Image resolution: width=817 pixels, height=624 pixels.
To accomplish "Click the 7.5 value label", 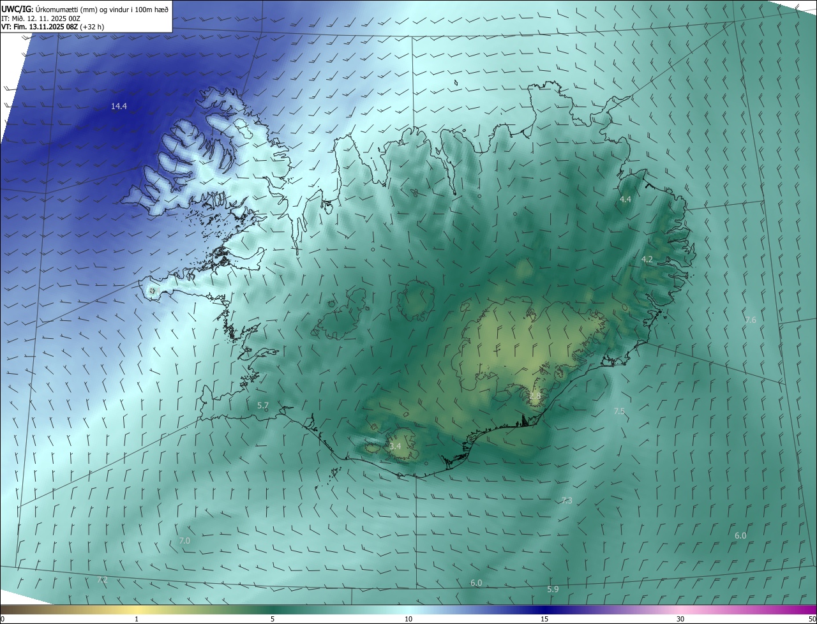I will click(619, 412).
